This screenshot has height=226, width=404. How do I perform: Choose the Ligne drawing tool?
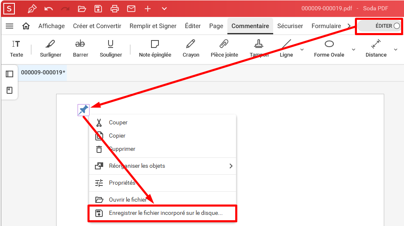tap(286, 48)
